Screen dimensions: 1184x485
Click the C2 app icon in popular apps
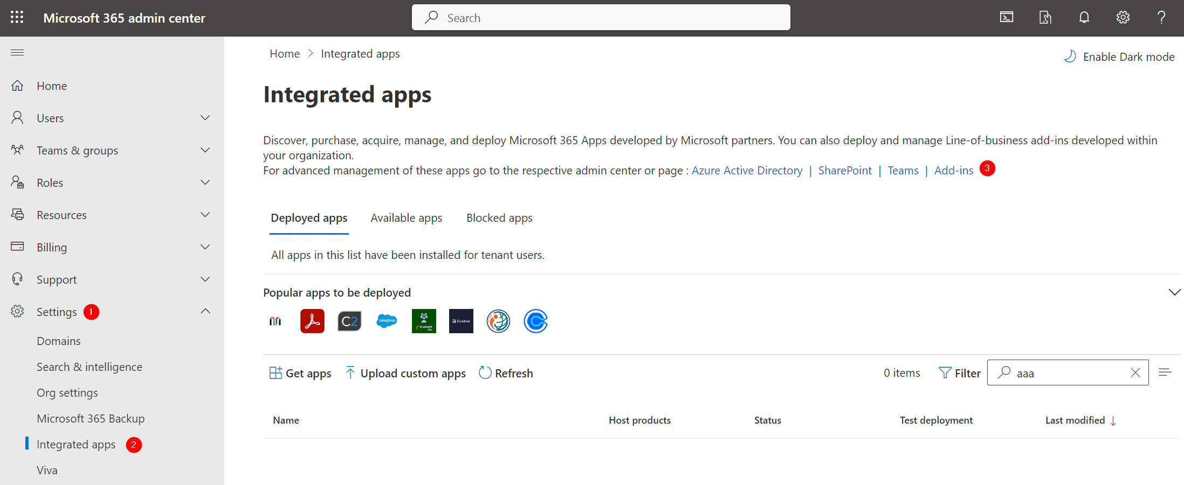(349, 321)
